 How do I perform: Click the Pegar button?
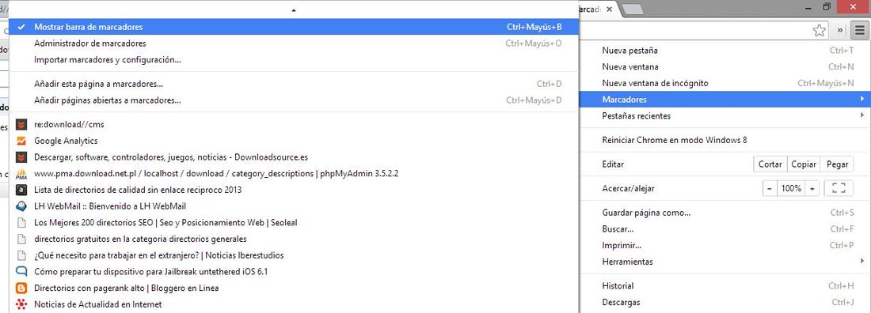837,164
